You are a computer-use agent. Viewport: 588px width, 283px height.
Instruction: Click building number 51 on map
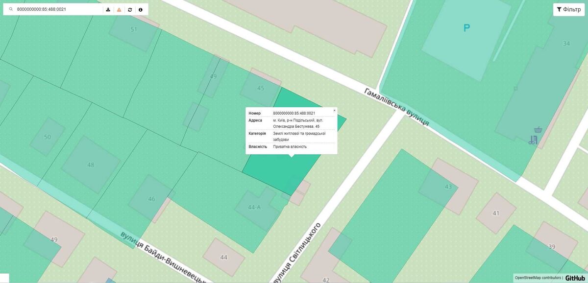pyautogui.click(x=134, y=29)
